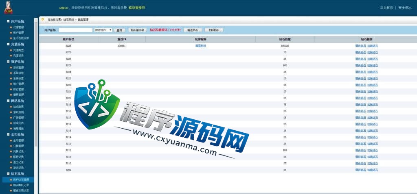Select 用户钻石管理 in the sidebar

21,180
